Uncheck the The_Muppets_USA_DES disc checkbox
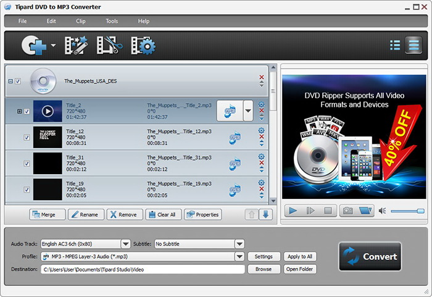The height and width of the screenshot is (297, 432). point(18,81)
